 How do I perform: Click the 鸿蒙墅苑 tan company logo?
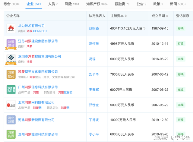[11, 74]
